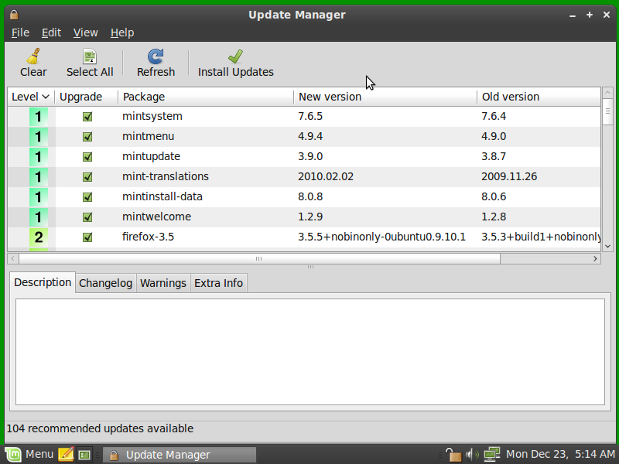619x464 pixels.
Task: Uncheck the firefox-3.5 upgrade checkbox
Action: coord(87,237)
